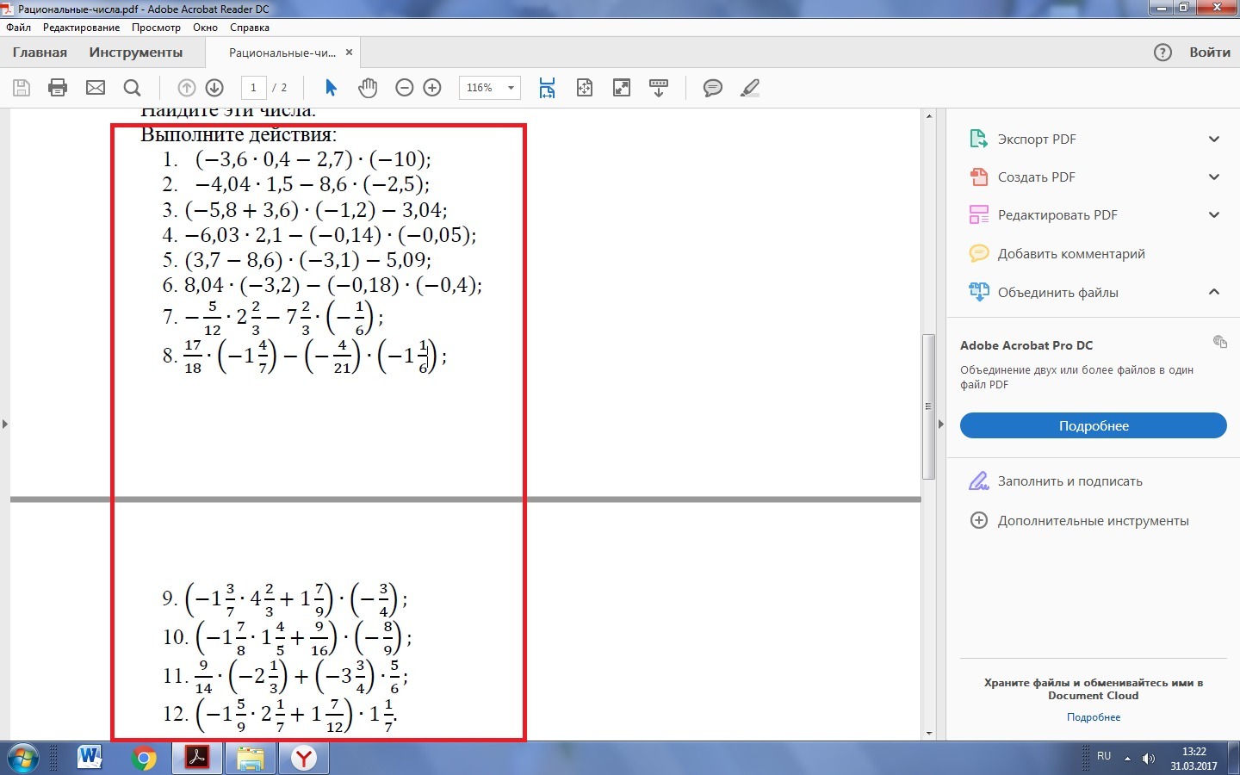Open the Редактирование menu
The height and width of the screenshot is (775, 1240).
[x=81, y=28]
